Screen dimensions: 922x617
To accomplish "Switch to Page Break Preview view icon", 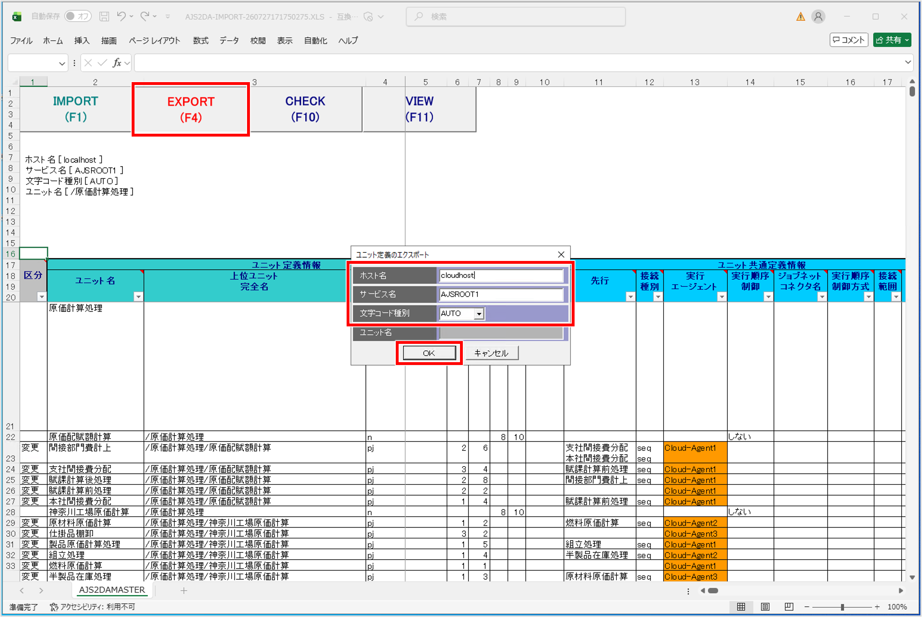I will (x=789, y=607).
